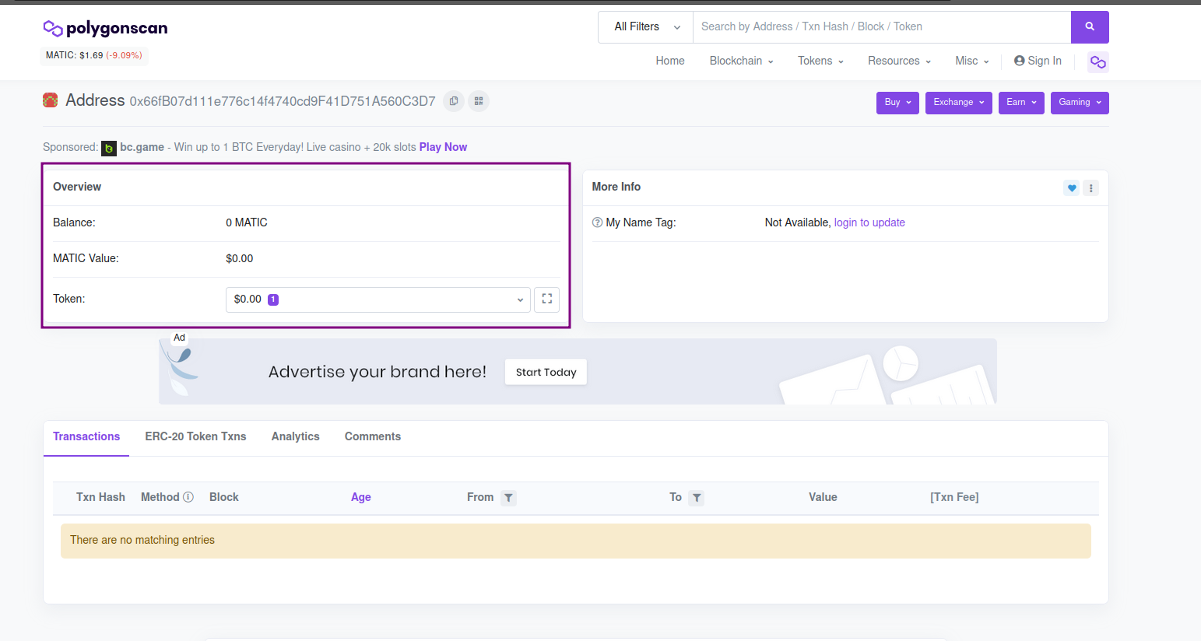1201x641 pixels.
Task: Open the three-dot menu in More Info
Action: click(x=1091, y=187)
